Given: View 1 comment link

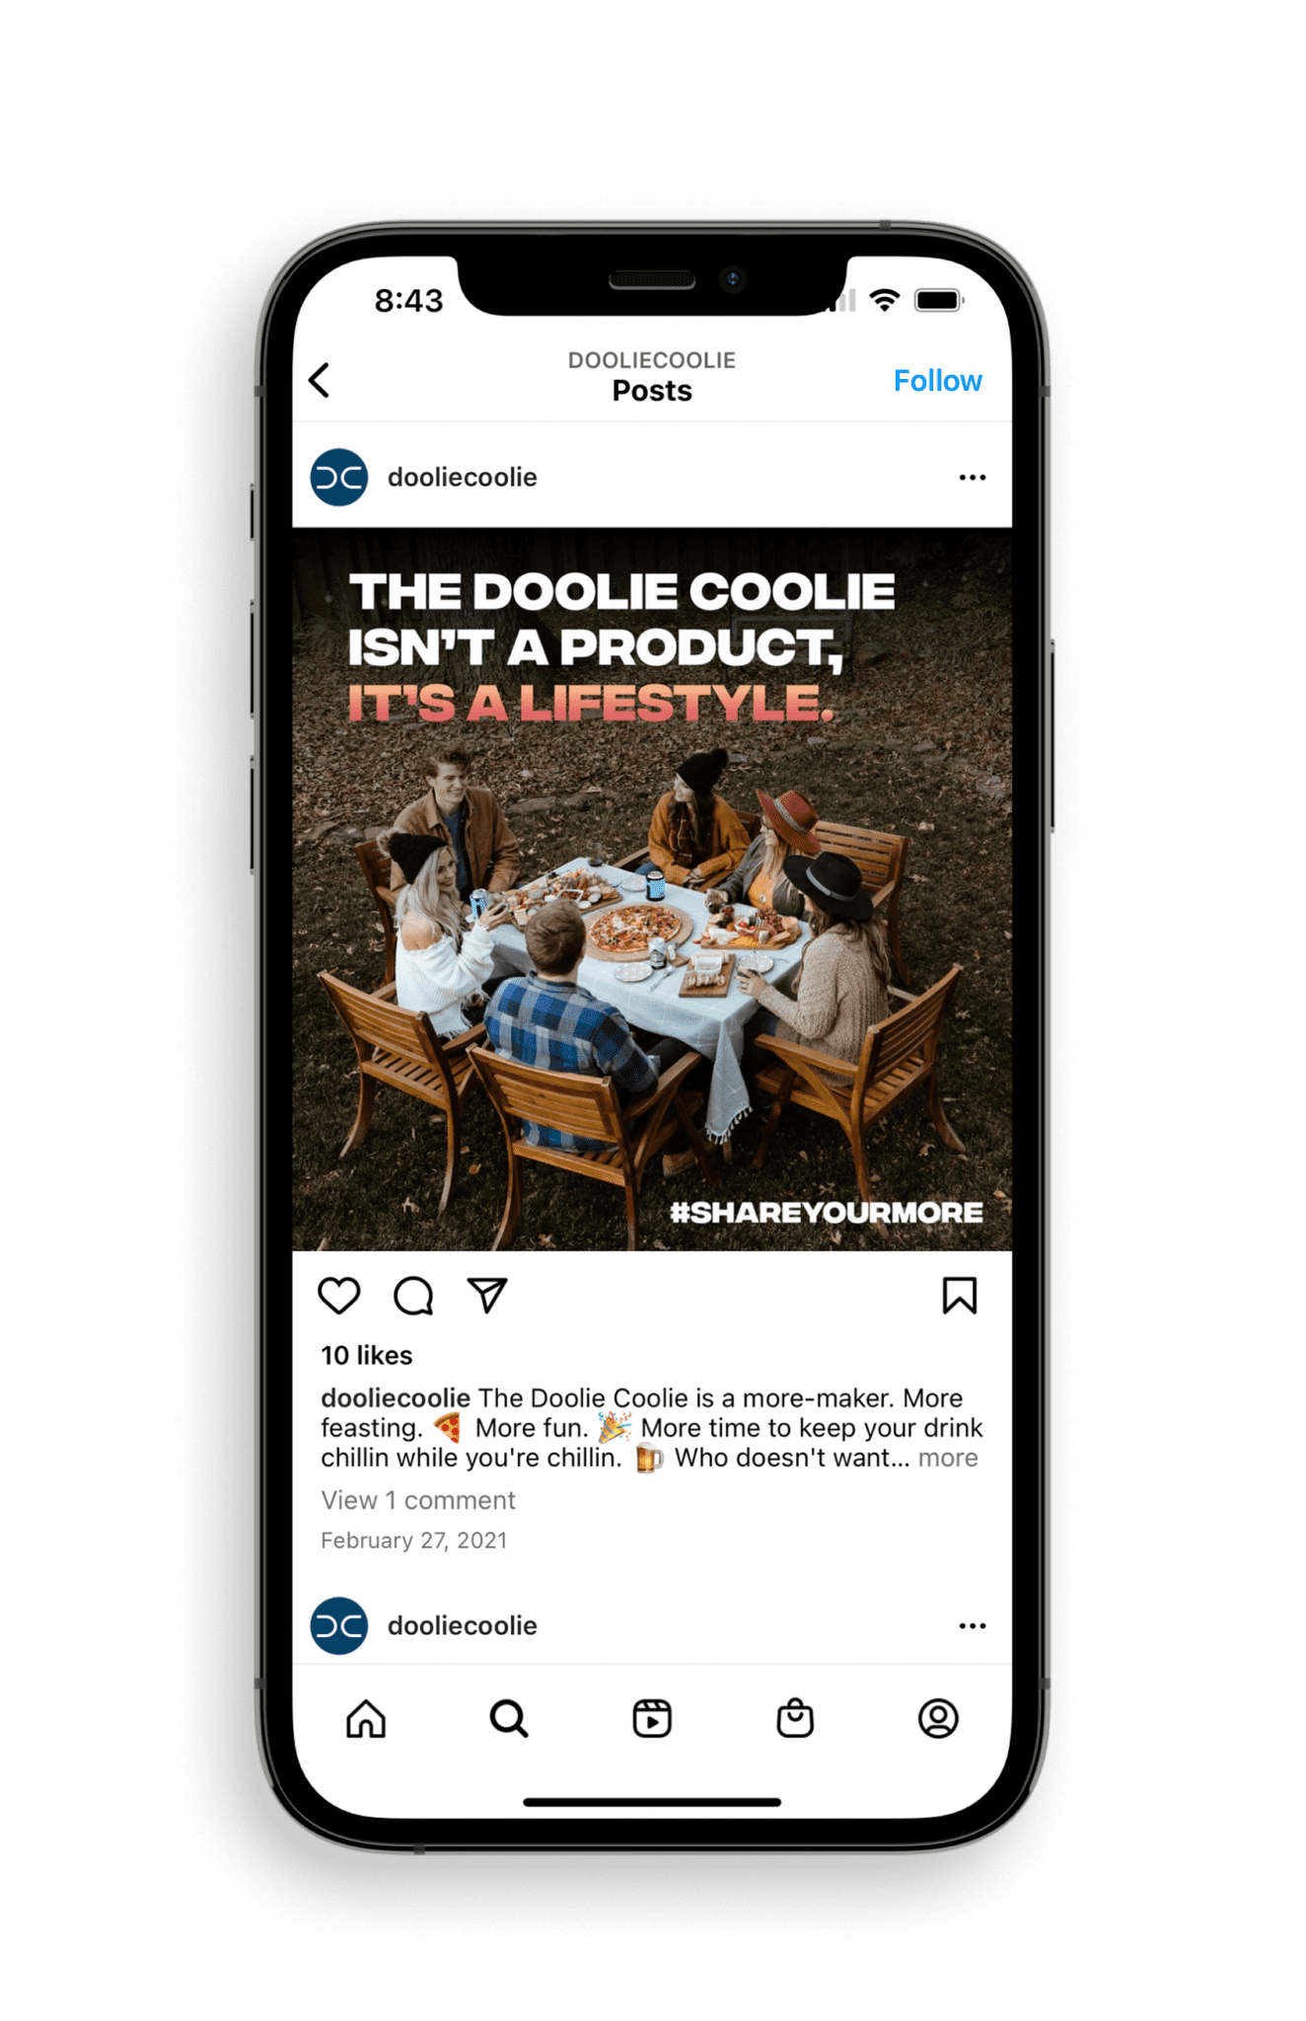Looking at the screenshot, I should click(418, 1501).
